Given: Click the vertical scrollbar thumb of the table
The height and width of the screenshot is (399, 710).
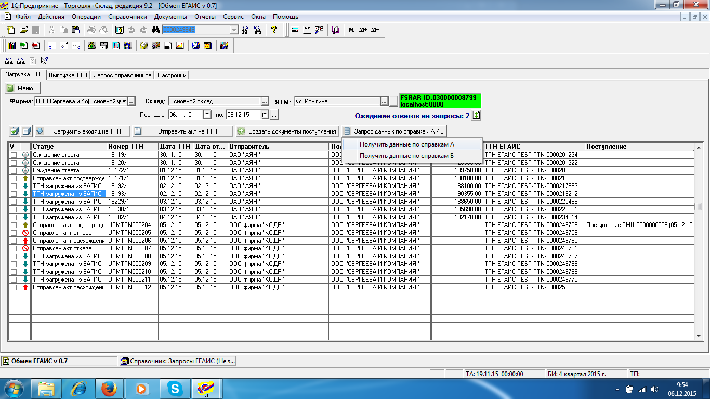Looking at the screenshot, I should (699, 206).
